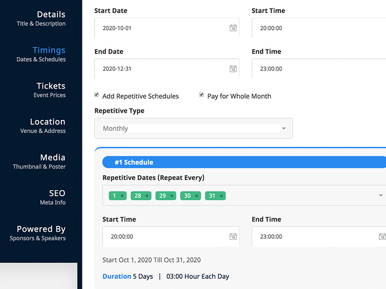Click the top Start Time field 20:00:00
The image size is (386, 289).
click(319, 28)
